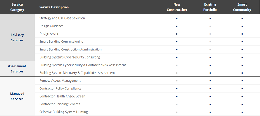Image resolution: width=260 pixels, height=116 pixels.
Task: Select 'Smart Building Commissioning' text
Action: 61,42
